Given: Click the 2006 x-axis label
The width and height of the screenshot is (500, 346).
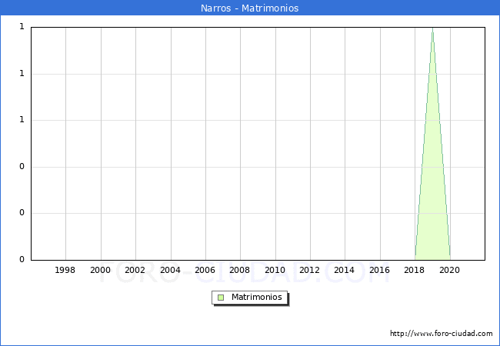Looking at the screenshot, I should [x=205, y=270].
